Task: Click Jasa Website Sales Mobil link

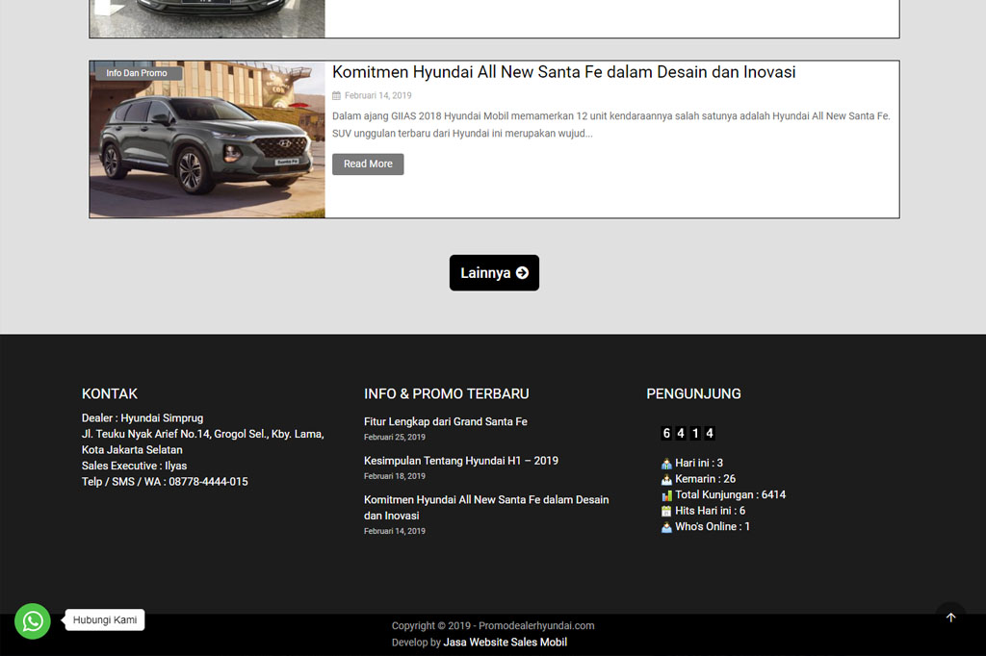Action: pyautogui.click(x=505, y=643)
